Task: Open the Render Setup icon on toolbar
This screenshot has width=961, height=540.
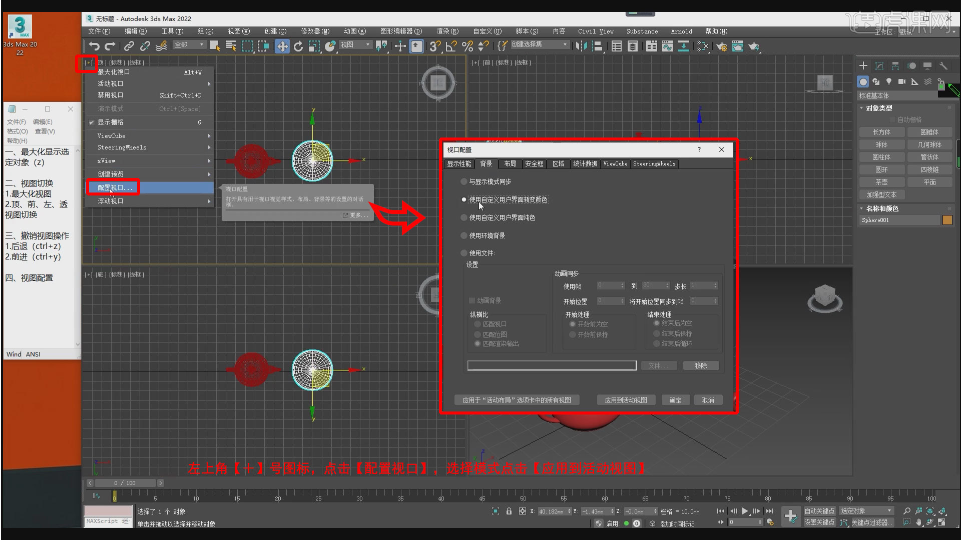Action: 722,46
